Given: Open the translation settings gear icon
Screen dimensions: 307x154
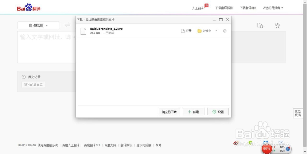Looking at the screenshot, I should click(277, 25).
